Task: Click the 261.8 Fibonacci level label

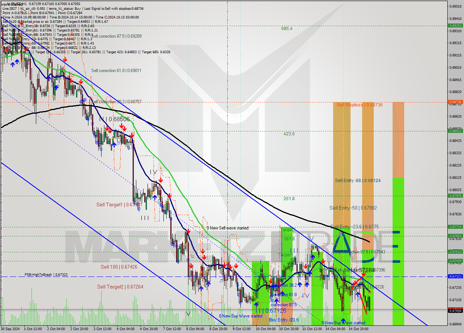Action: [x=289, y=198]
